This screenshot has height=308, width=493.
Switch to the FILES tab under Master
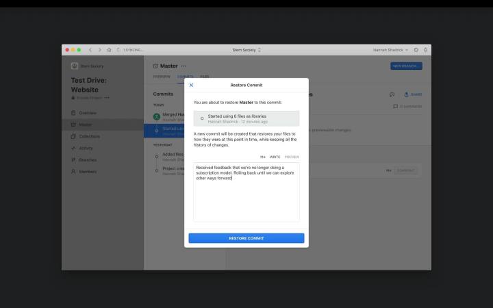click(204, 77)
